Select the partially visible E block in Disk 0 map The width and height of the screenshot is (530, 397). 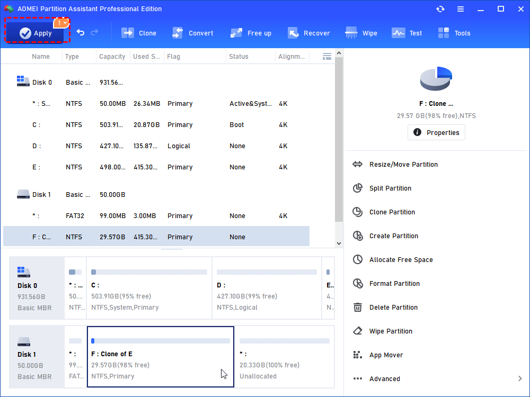pyautogui.click(x=329, y=288)
